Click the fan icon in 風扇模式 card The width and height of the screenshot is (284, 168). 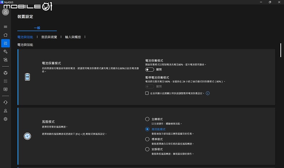pyautogui.click(x=27, y=136)
